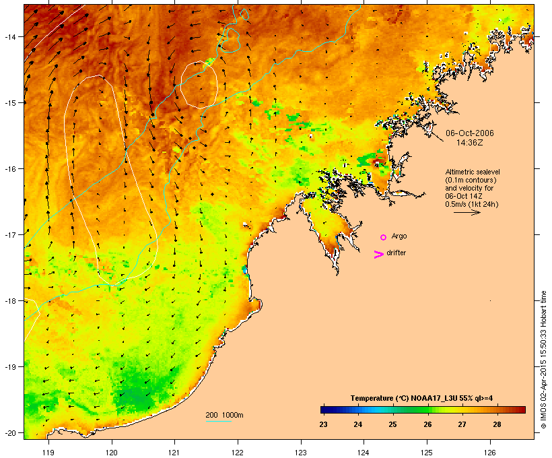The height and width of the screenshot is (458, 552).
Task: Click the cyan 200 1000m depth contour line sample
Action: coord(218,421)
